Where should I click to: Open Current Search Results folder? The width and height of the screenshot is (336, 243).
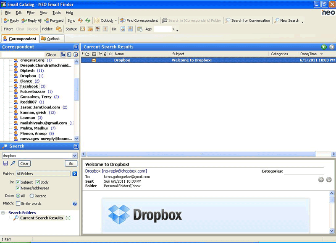[x=42, y=218]
